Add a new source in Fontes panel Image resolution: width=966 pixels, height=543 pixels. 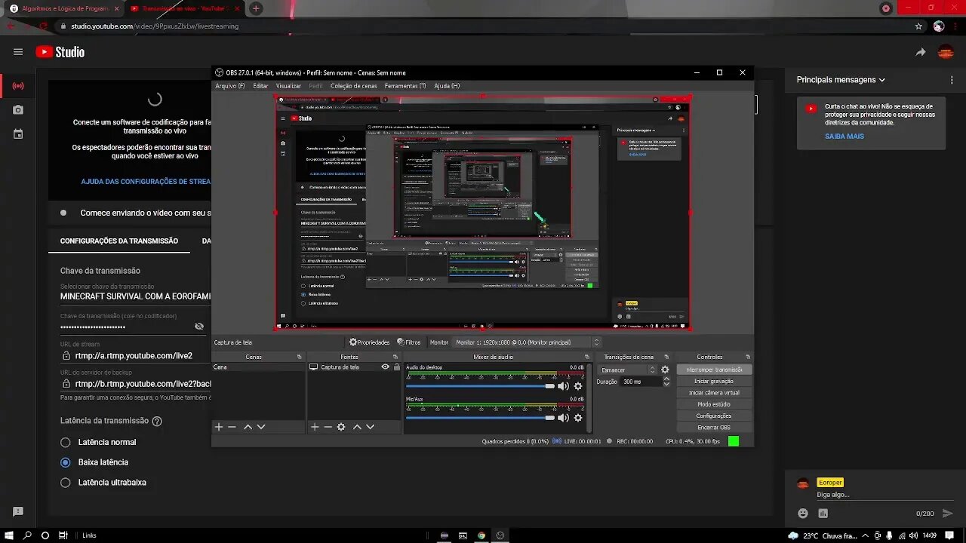click(315, 427)
